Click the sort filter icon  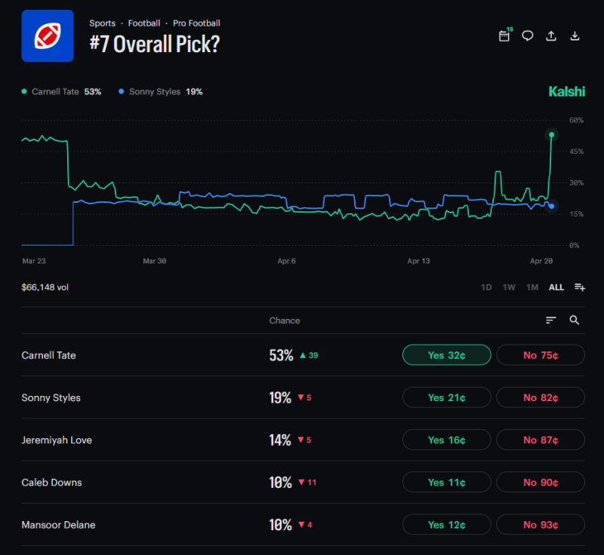[x=551, y=320]
